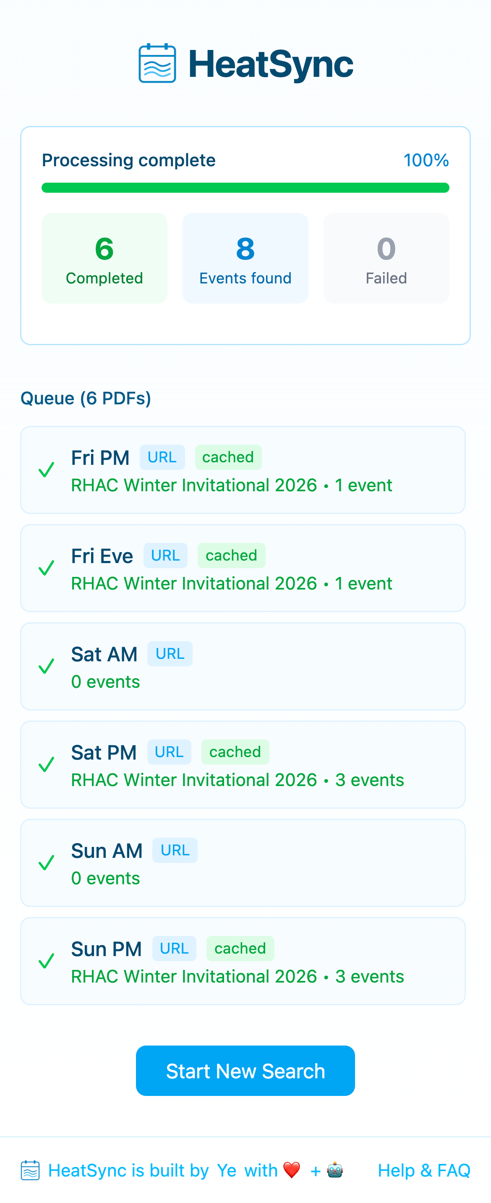
Task: Click the green checkmark beside Sat AM
Action: click(x=46, y=666)
